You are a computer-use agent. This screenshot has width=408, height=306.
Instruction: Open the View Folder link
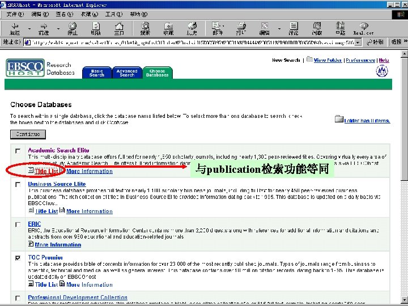click(328, 60)
